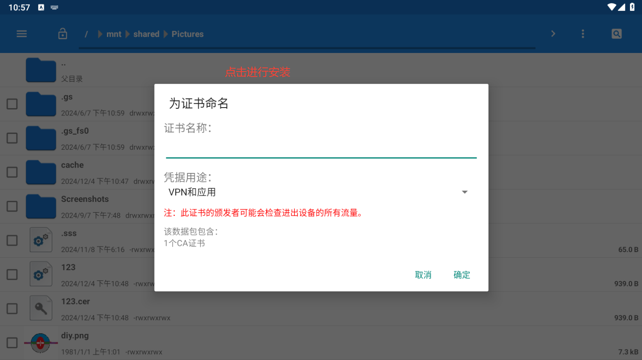Click the 123.cer file name
642x360 pixels.
click(75, 302)
